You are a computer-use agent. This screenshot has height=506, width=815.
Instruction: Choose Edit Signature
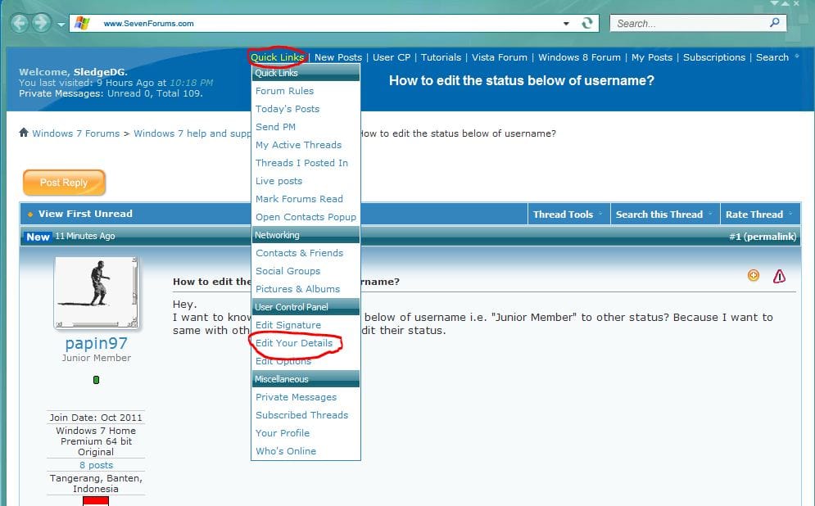pyautogui.click(x=288, y=325)
